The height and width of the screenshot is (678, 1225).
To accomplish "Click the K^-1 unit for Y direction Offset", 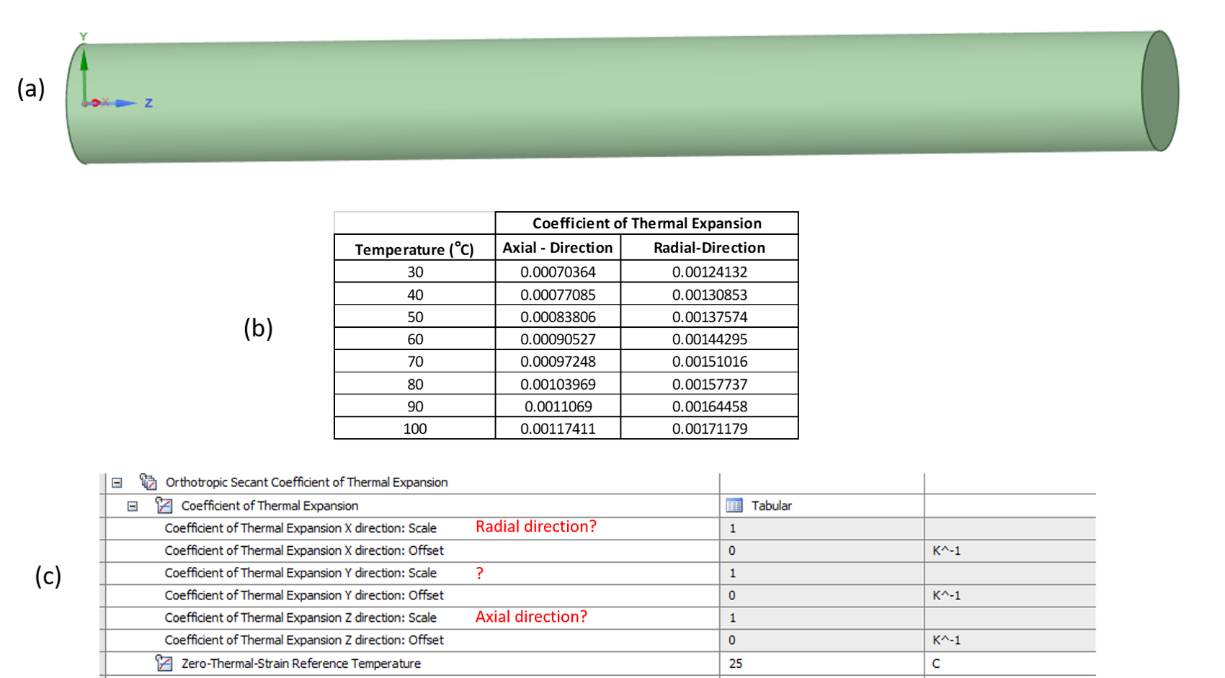I will 946,595.
